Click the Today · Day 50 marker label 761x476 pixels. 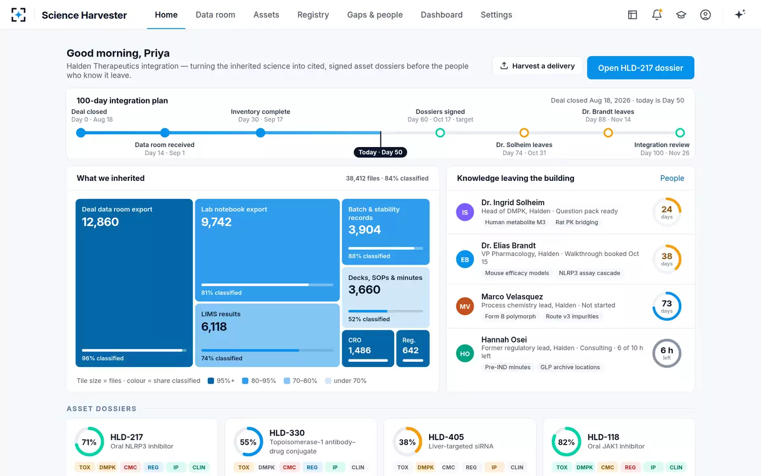point(380,152)
